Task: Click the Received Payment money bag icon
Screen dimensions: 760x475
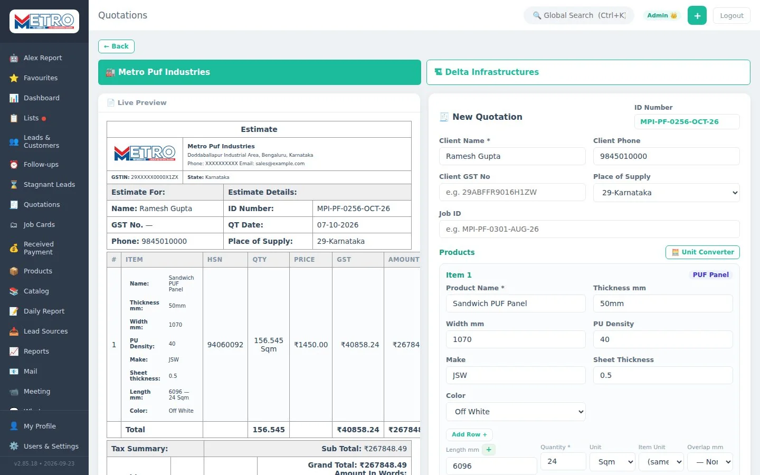Action: [x=14, y=248]
